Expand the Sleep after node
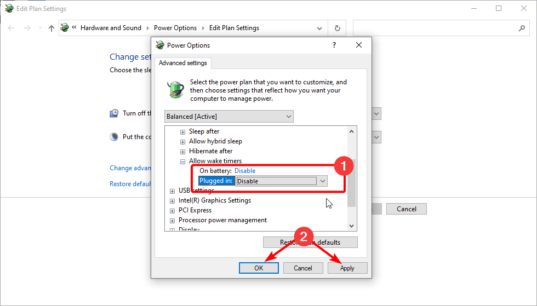This screenshot has height=306, width=537. pos(182,132)
